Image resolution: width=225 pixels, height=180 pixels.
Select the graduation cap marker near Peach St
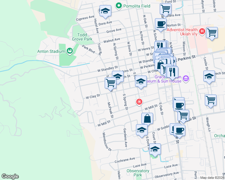point(209,76)
